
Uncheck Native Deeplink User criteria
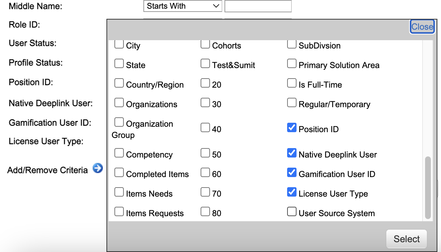pos(292,153)
